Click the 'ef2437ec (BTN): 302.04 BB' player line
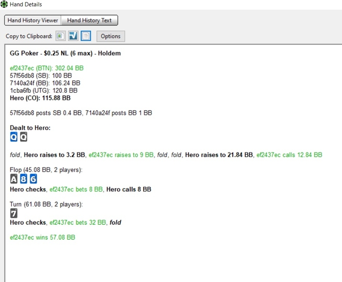 pyautogui.click(x=46, y=68)
